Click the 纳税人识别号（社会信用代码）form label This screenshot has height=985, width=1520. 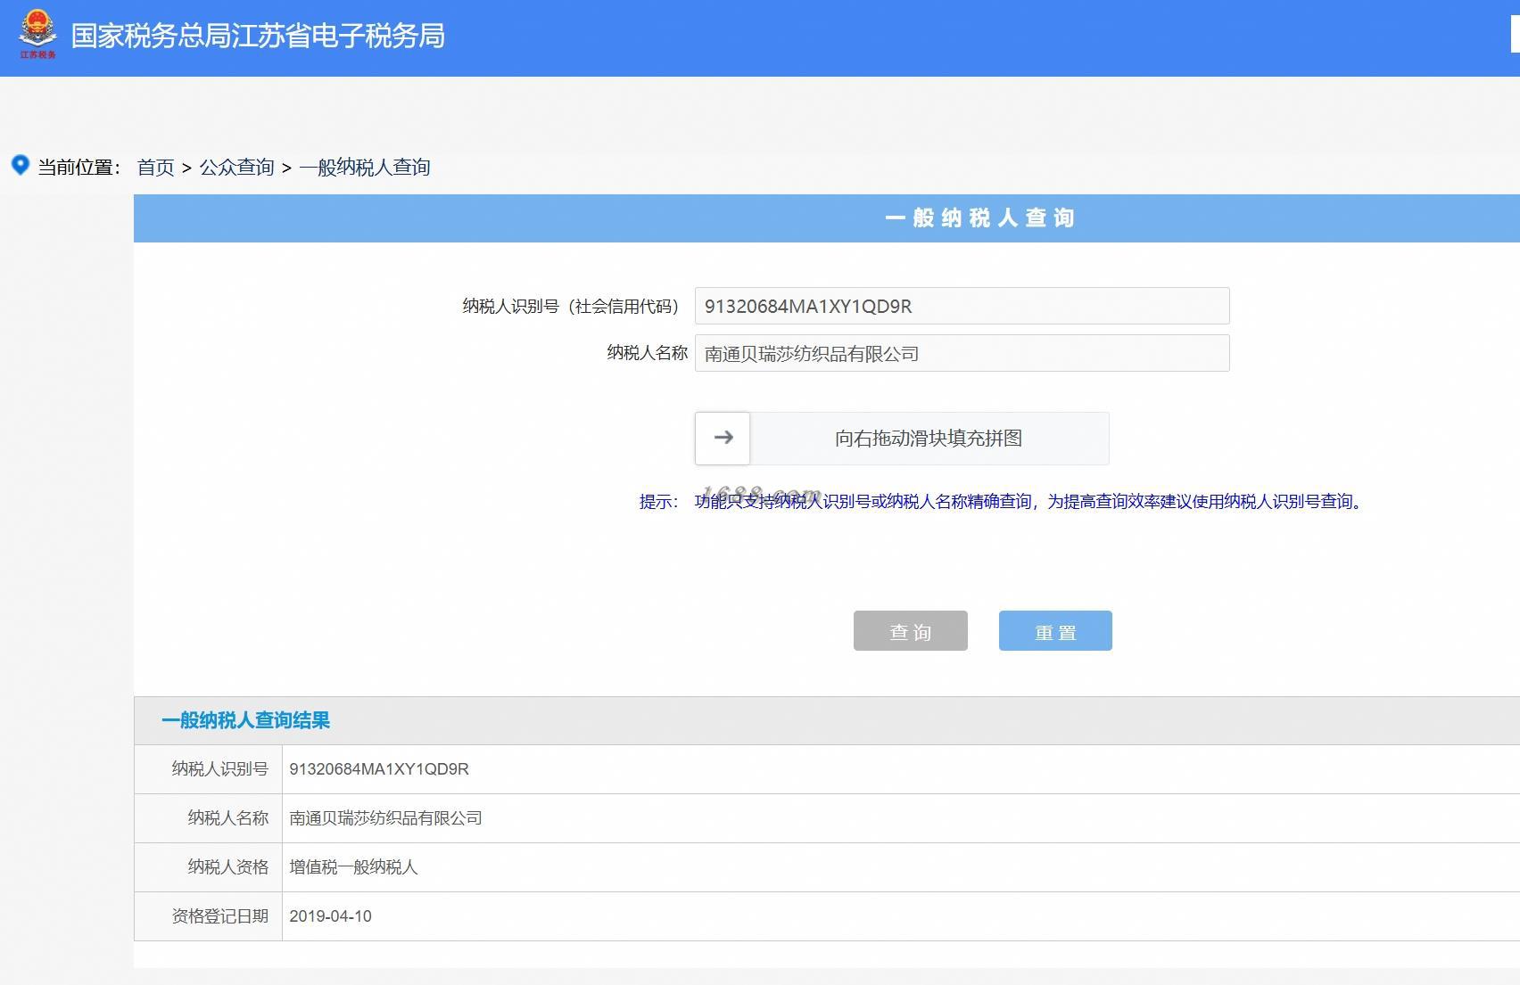[x=571, y=307]
